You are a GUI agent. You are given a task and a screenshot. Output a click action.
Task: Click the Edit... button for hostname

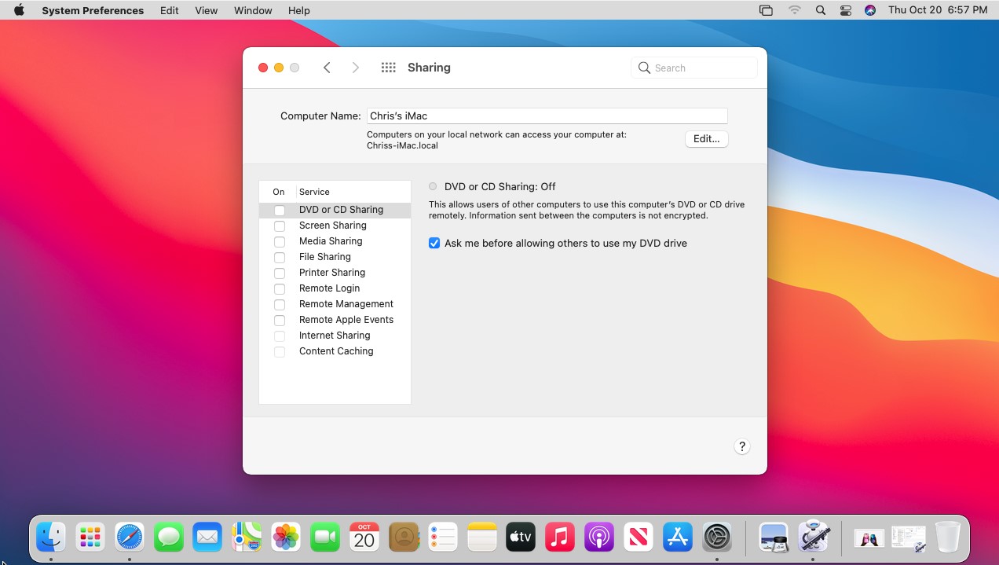coord(707,139)
